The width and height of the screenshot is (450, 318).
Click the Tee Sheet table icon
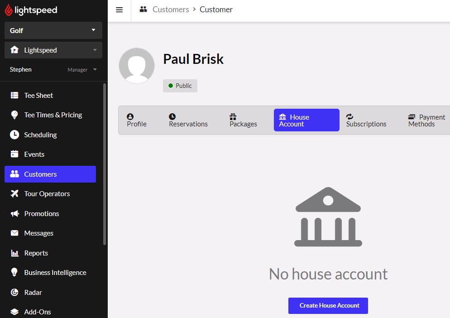pyautogui.click(x=14, y=96)
